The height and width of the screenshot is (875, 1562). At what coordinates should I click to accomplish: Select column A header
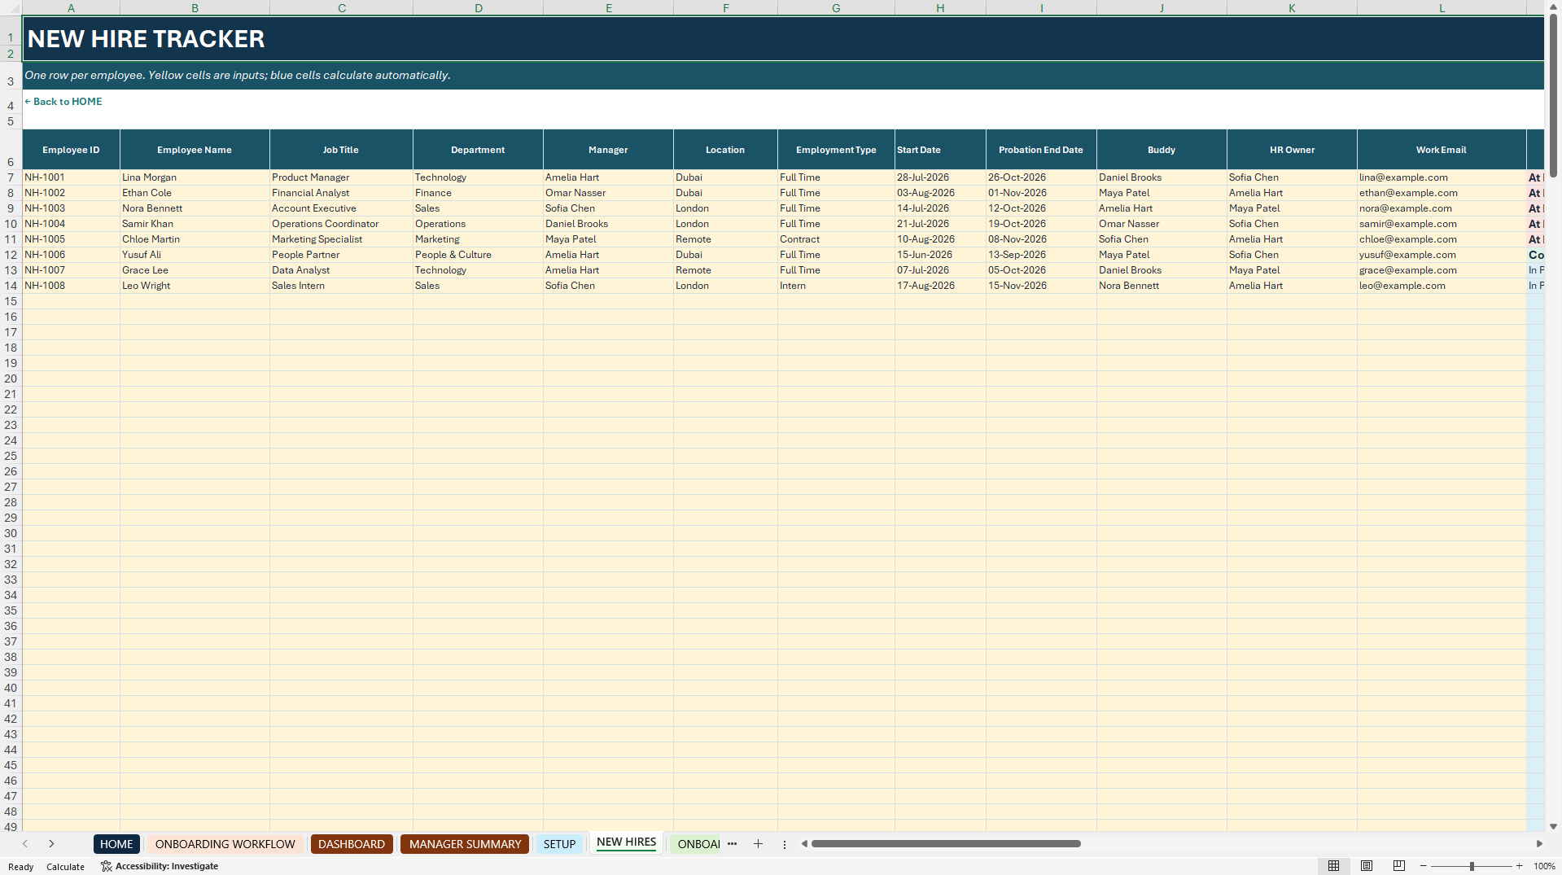pos(71,7)
